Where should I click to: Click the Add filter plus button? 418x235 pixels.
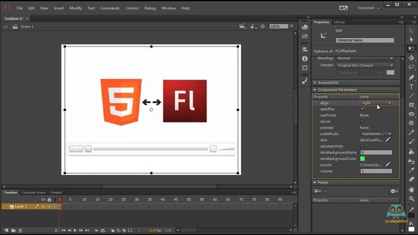coord(317,191)
